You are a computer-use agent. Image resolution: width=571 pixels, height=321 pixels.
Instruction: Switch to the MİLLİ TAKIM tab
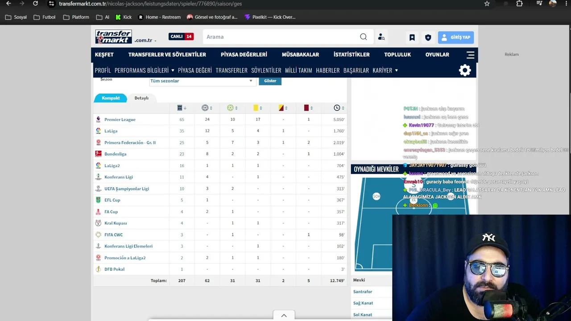point(298,70)
